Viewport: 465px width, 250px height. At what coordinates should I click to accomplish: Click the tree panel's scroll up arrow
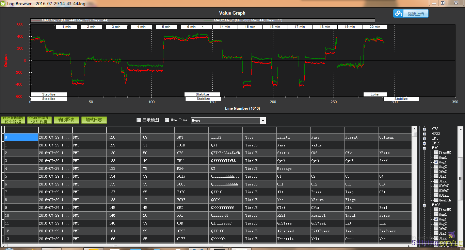pos(460,129)
